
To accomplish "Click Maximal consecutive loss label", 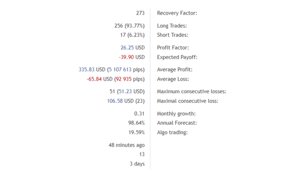I will point(188,101).
